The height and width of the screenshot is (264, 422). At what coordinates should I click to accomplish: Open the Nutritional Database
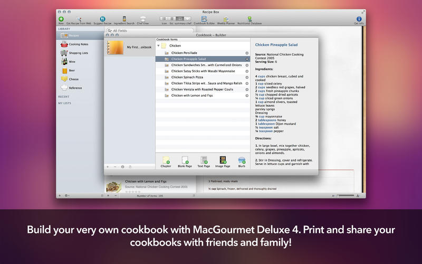(250, 19)
